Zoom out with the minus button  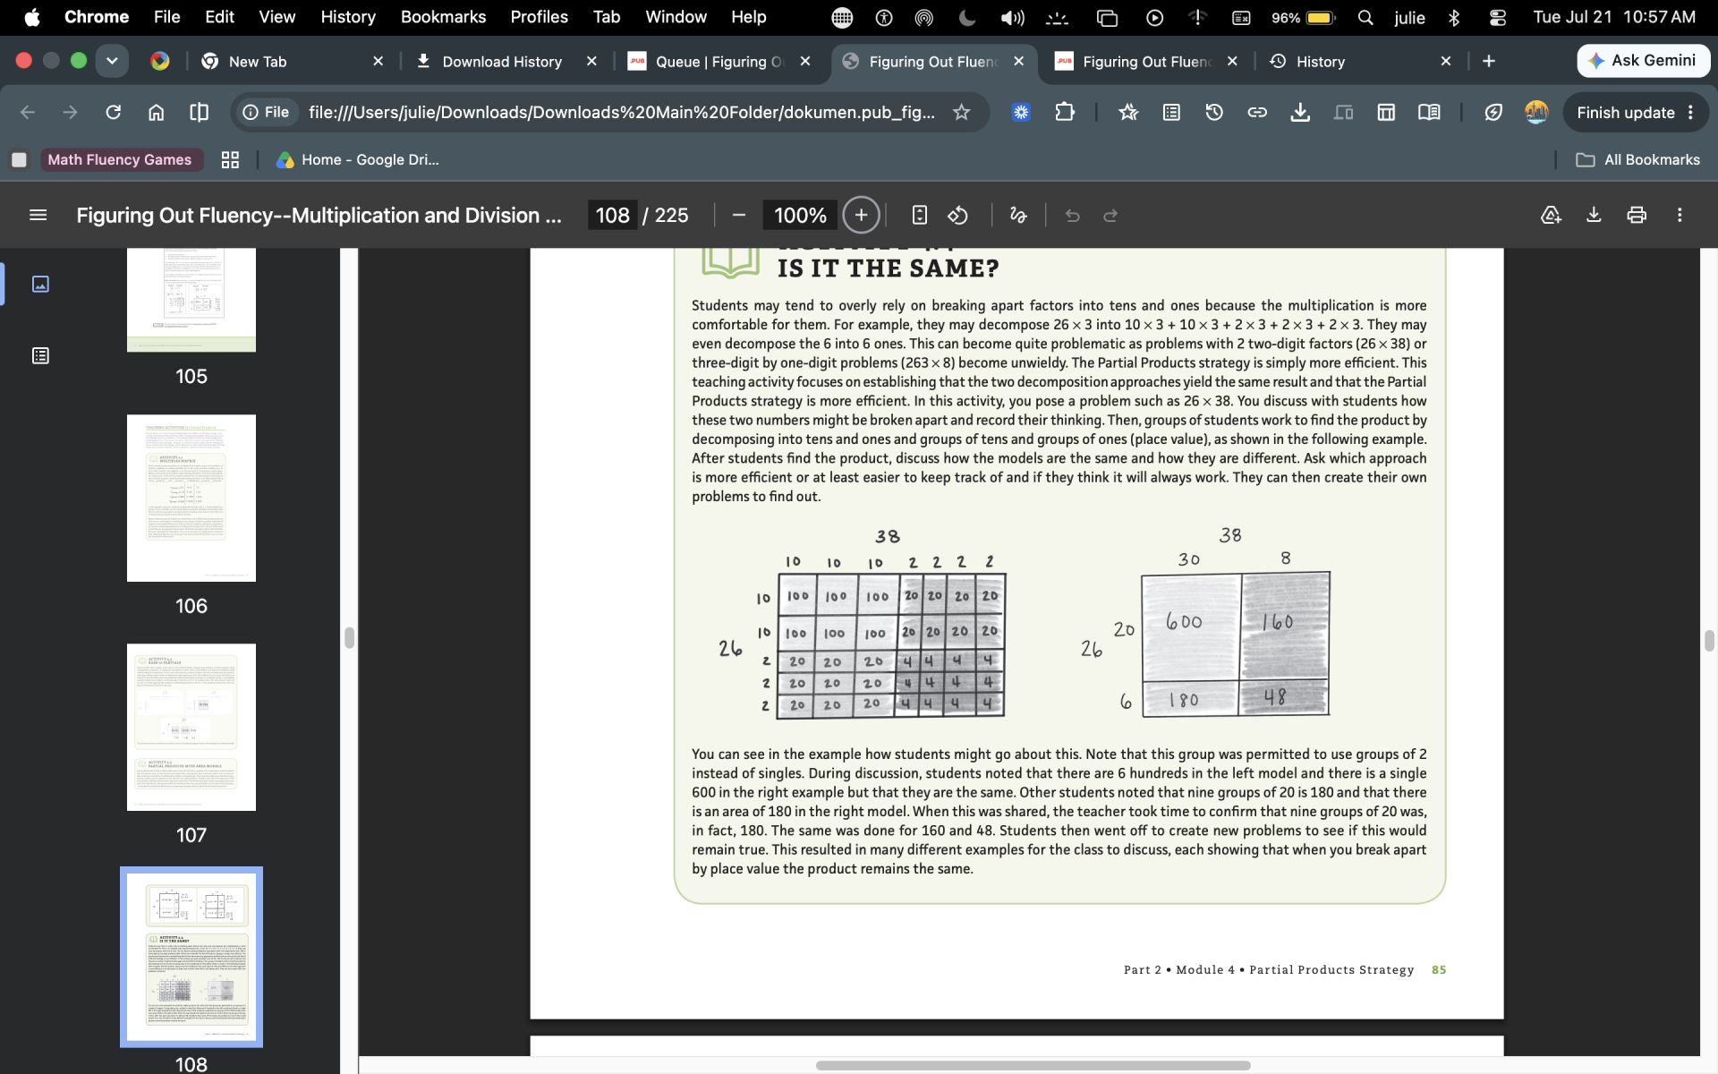pos(739,215)
